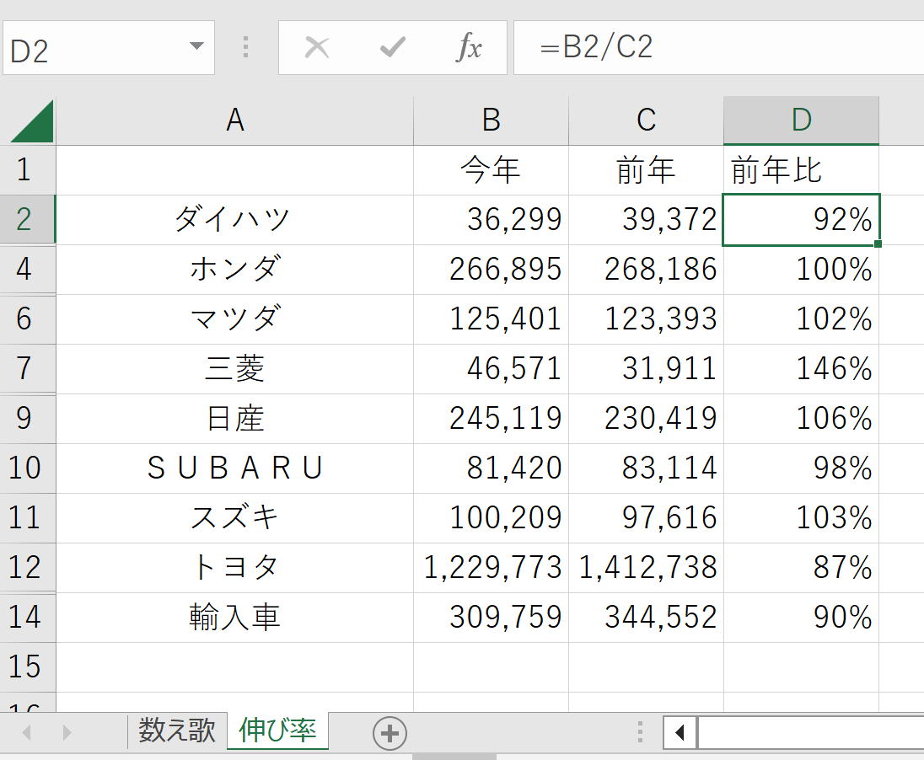This screenshot has height=760, width=924.
Task: Select row 2 header
Action: 28,219
